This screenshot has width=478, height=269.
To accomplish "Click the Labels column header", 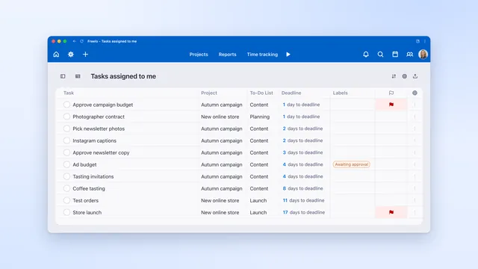I will click(x=341, y=93).
